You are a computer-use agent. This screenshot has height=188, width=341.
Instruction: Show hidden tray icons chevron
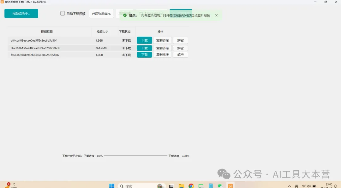point(290,186)
